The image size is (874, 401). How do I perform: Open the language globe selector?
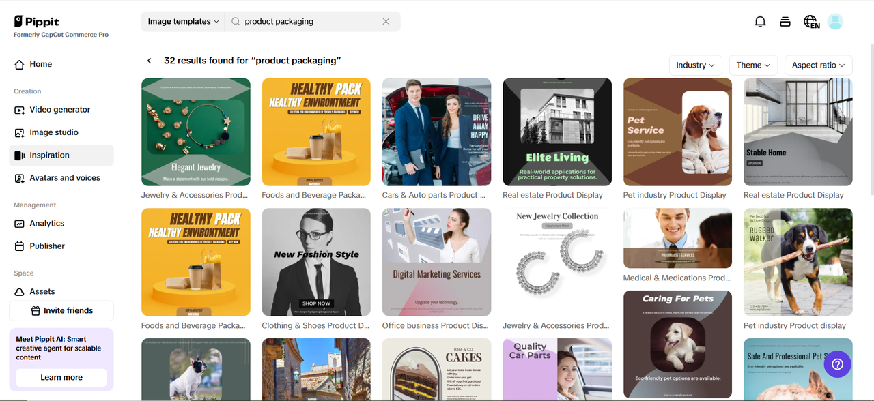810,22
